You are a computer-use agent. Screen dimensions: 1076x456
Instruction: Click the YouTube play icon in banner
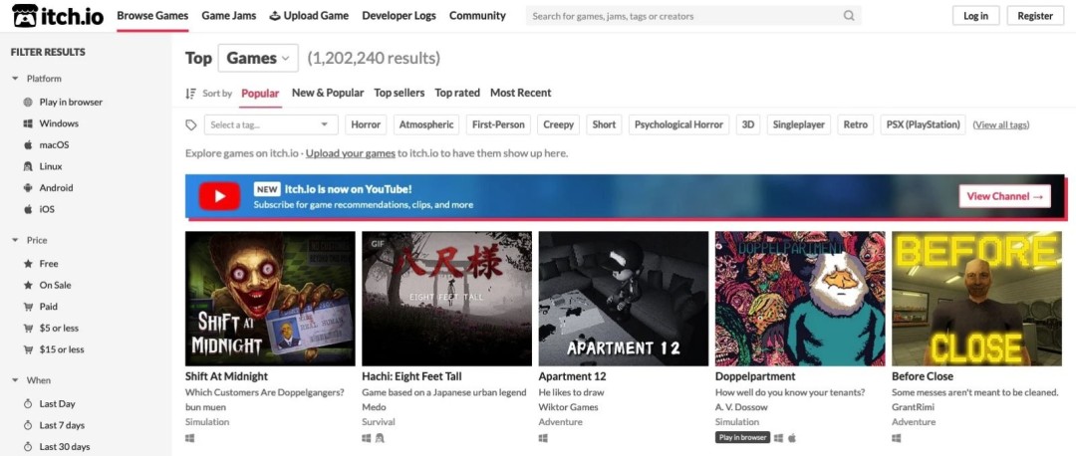[x=219, y=196]
